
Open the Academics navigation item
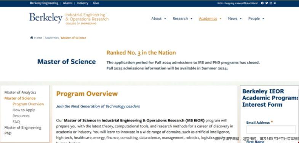pos(208,19)
